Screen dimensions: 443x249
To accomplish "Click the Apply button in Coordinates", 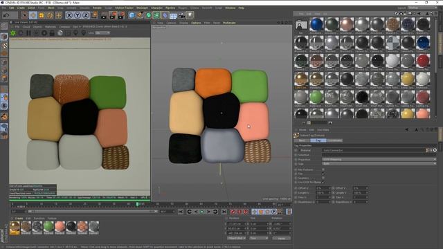I will tap(282, 238).
